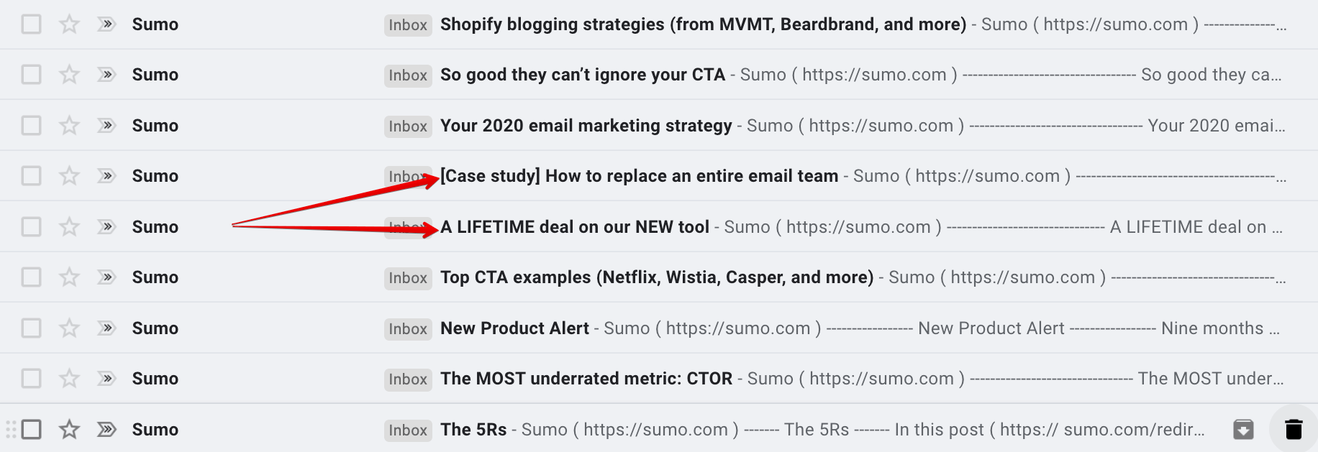1318x452 pixels.
Task: Click Inbox label on New Product Alert email
Action: [408, 328]
